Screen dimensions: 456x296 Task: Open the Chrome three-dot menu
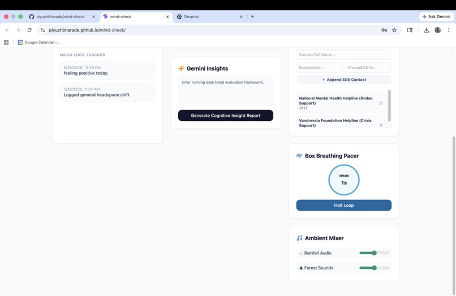[x=449, y=30]
